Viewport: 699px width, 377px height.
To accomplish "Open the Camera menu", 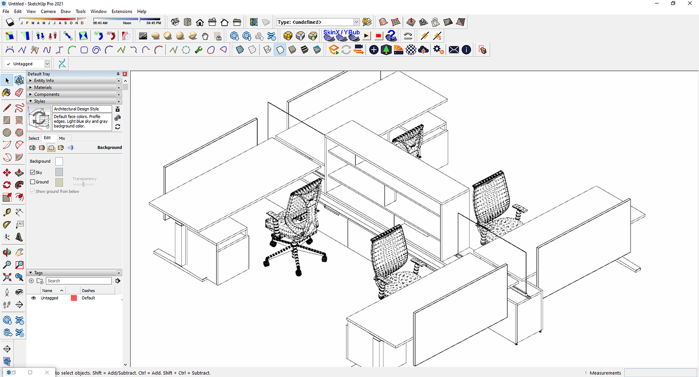I will coord(48,11).
